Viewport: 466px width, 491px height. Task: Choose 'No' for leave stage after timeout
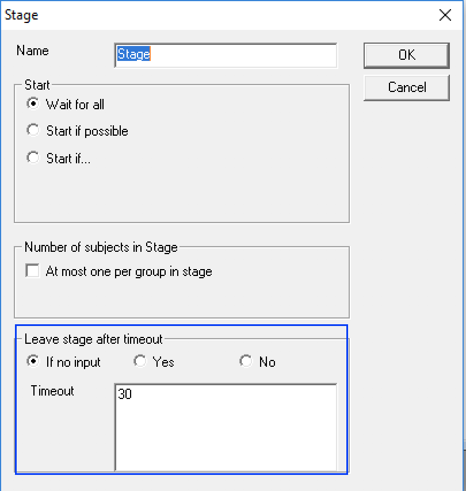point(246,362)
